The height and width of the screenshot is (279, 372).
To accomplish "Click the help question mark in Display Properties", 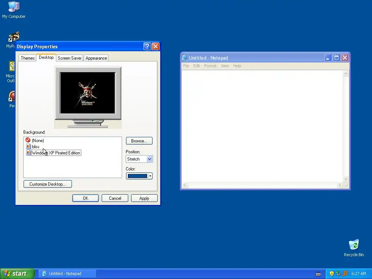I will (147, 46).
